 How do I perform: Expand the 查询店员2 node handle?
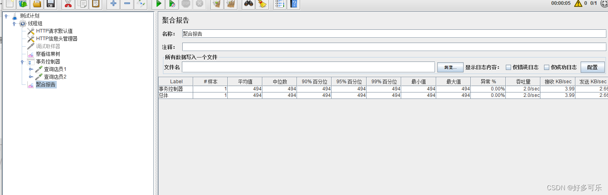[x=31, y=77]
